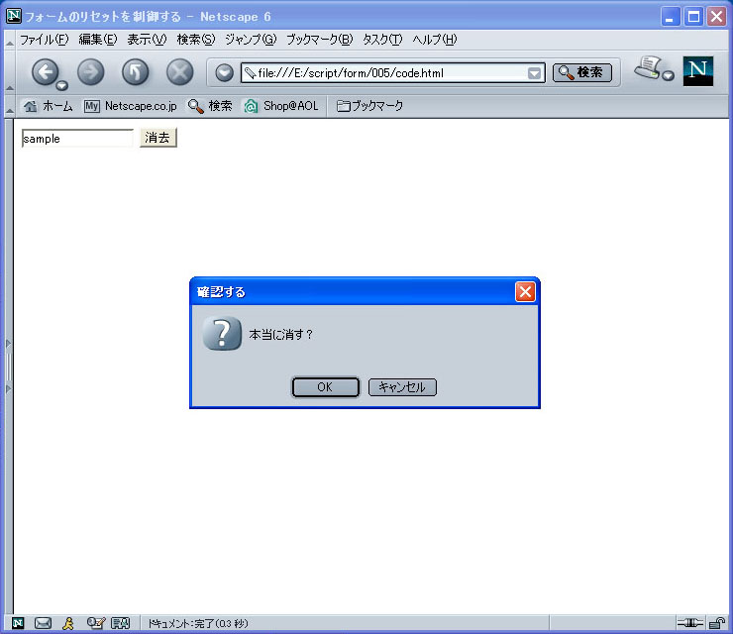Open the タスク(T) menu
Screen dimensions: 733x634
pos(382,40)
